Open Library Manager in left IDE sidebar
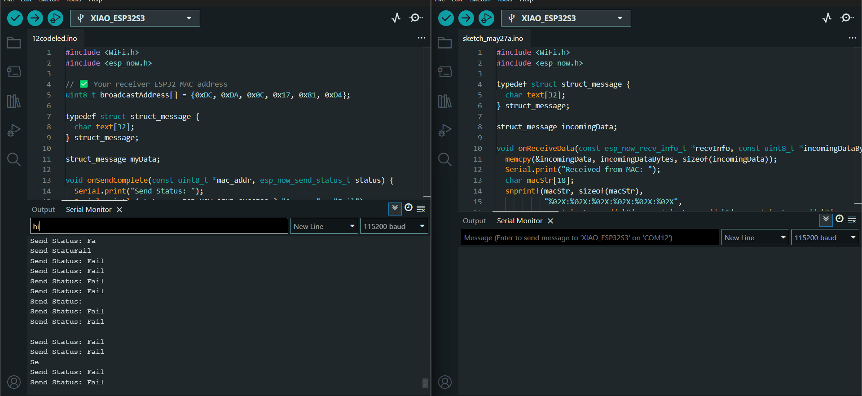This screenshot has height=396, width=862. [x=14, y=101]
